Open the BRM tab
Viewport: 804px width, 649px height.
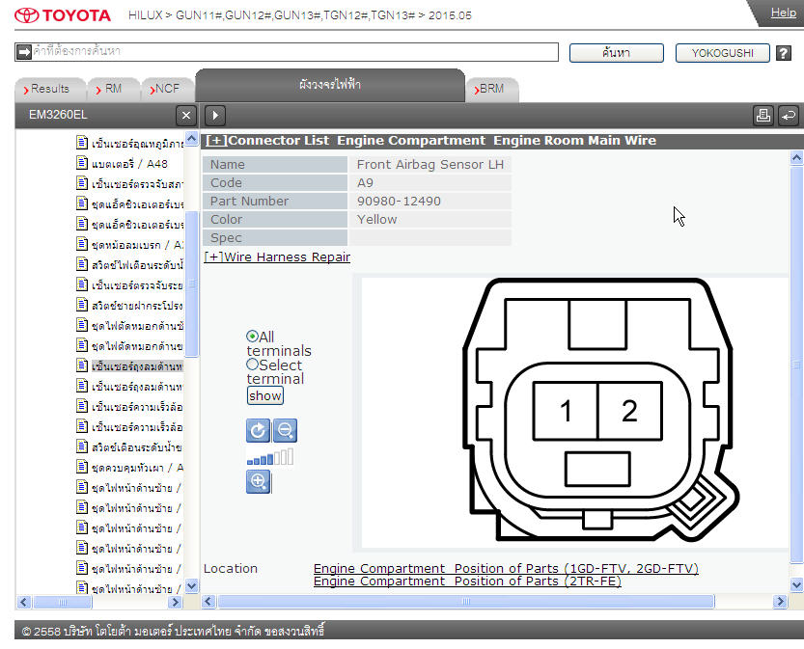point(491,89)
